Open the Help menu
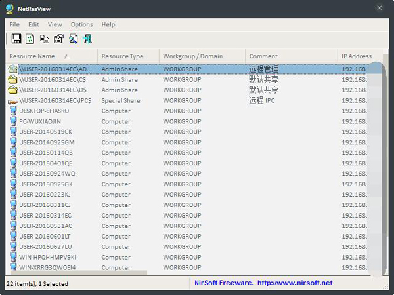This screenshot has height=295, width=394. 108,24
